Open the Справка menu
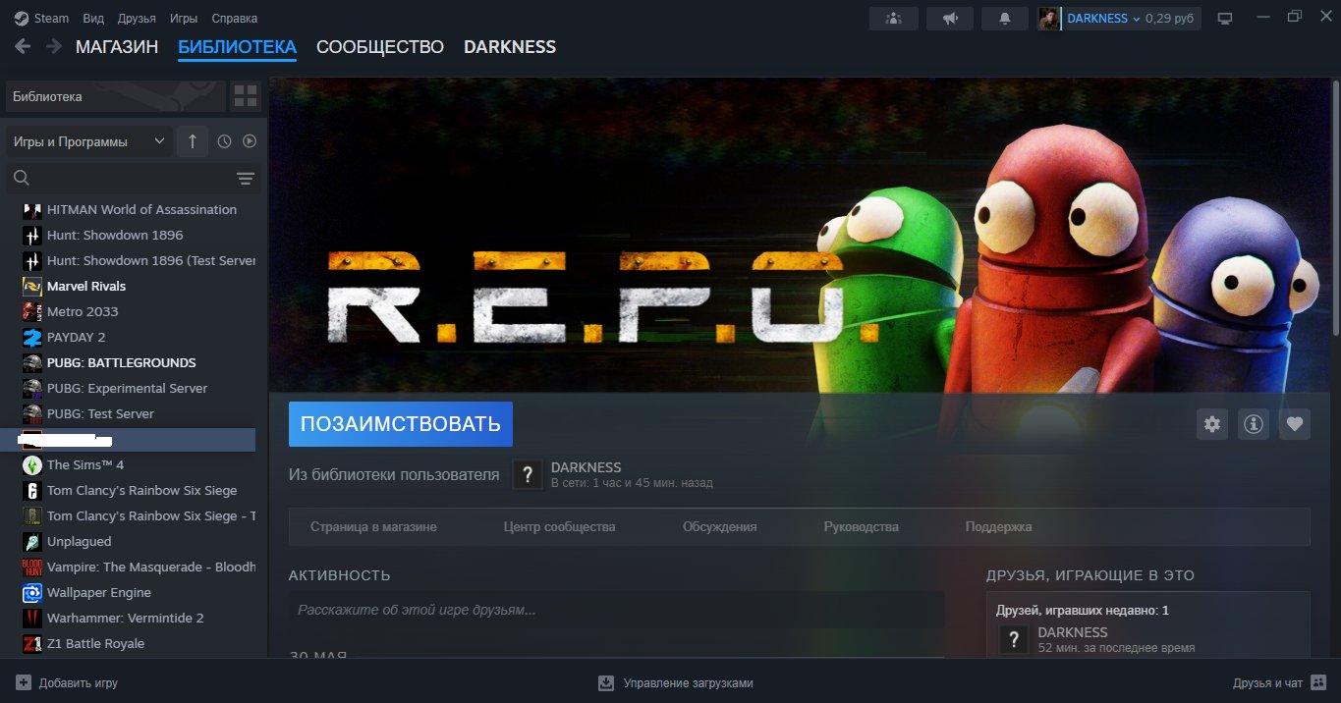The image size is (1341, 703). point(234,19)
